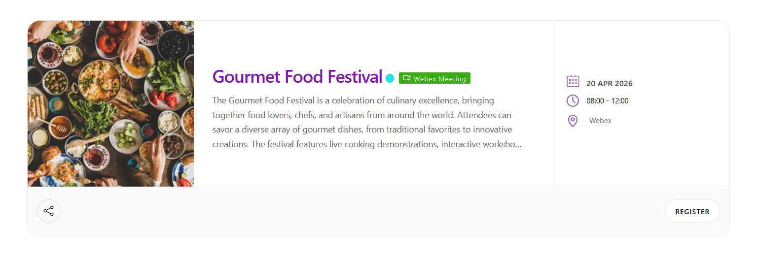Viewport: 757px width, 258px height.
Task: Open the food table event image
Action: coord(110,103)
